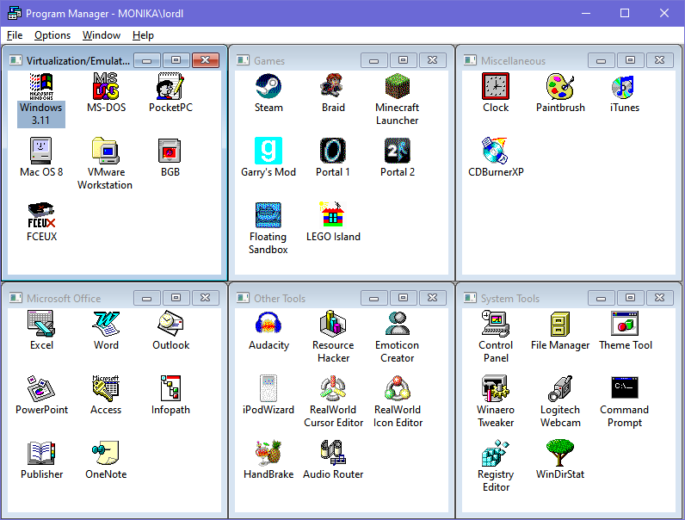Select the Paintbrush icon
The height and width of the screenshot is (520, 685).
pos(560,86)
